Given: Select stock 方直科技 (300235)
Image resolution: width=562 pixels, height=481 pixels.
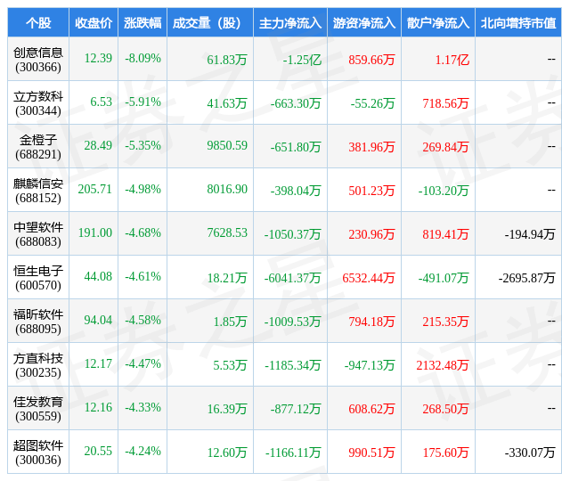Looking at the screenshot, I should pos(38,365).
